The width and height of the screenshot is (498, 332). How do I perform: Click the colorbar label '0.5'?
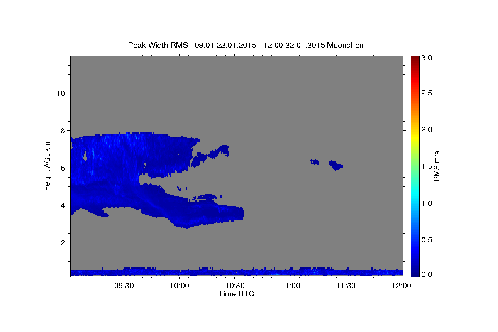427,240
